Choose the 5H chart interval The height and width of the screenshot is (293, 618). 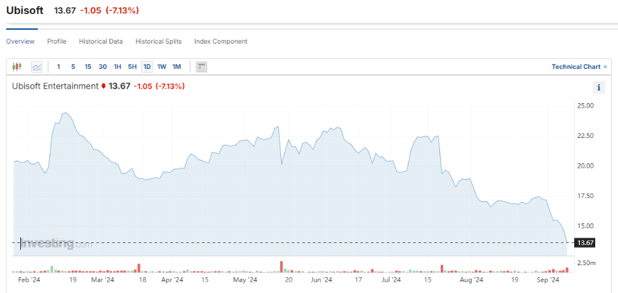(132, 66)
